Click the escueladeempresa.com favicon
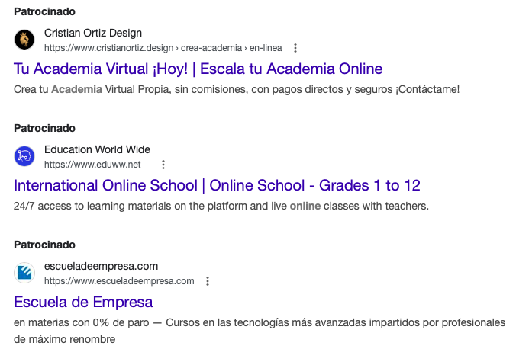The image size is (516, 349). tap(24, 273)
